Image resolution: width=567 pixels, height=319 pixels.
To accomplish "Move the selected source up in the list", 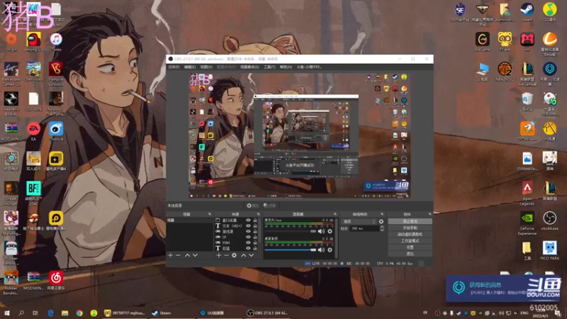I will 243,255.
